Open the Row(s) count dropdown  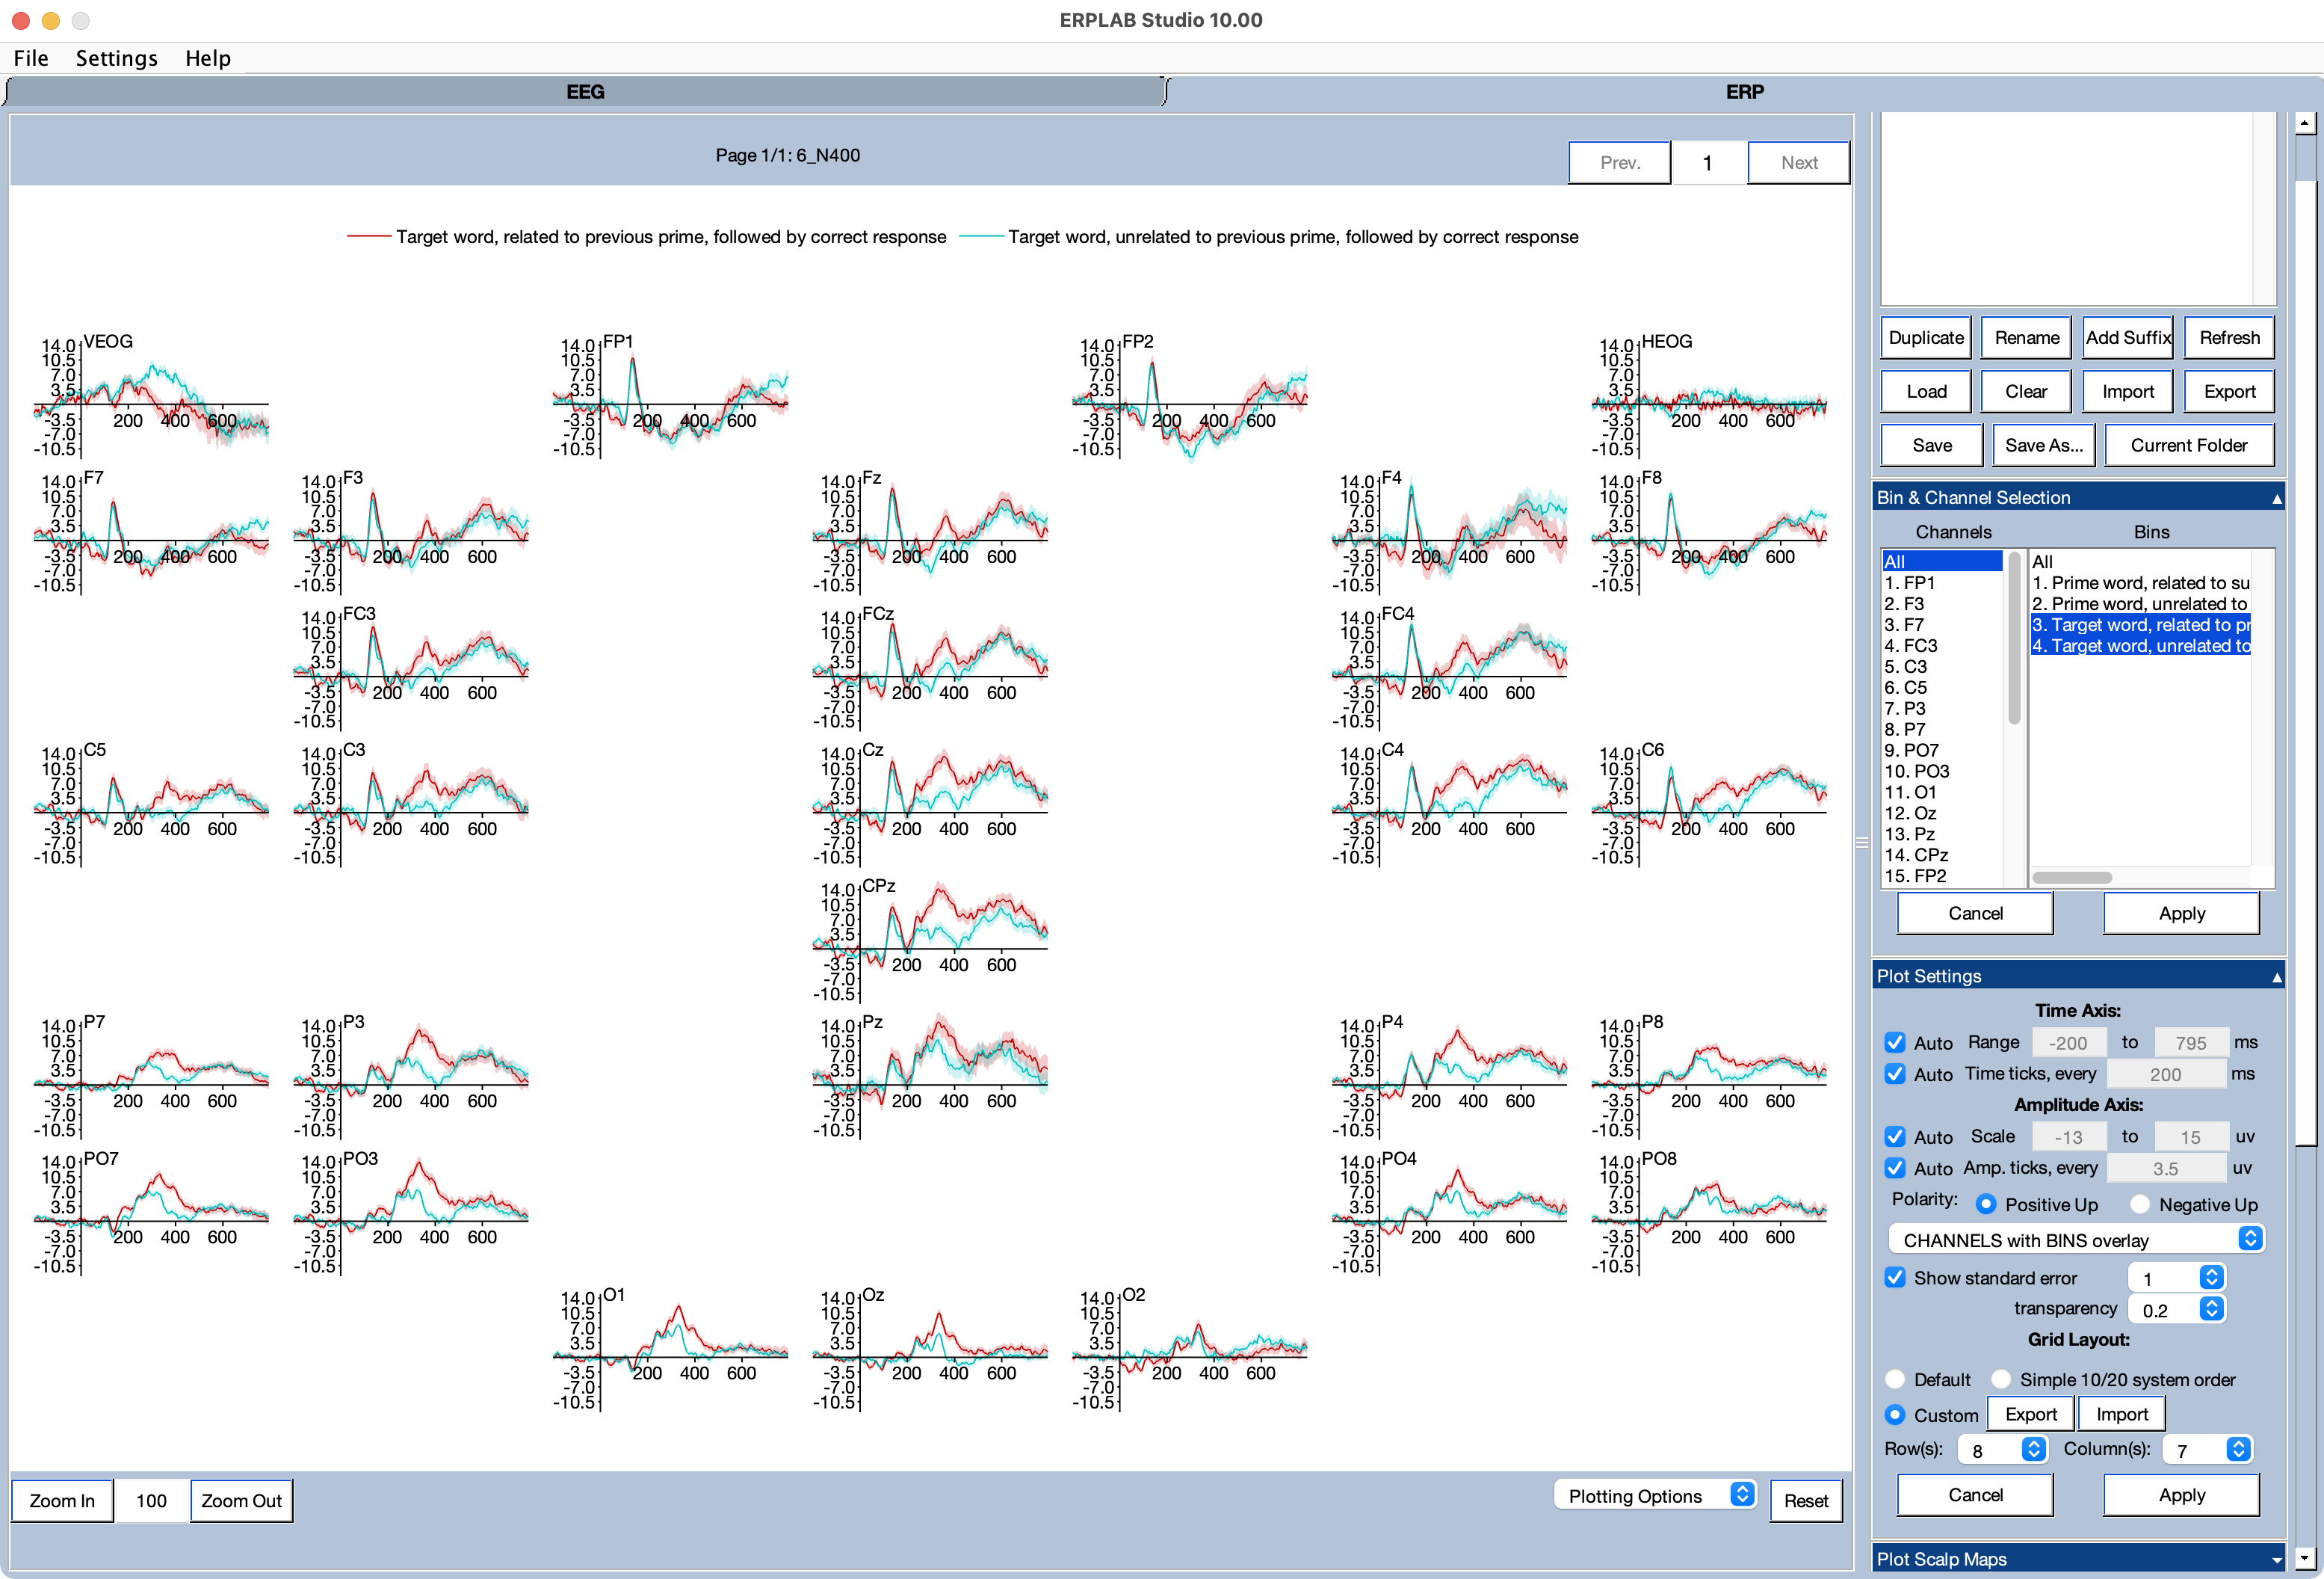click(2003, 1450)
